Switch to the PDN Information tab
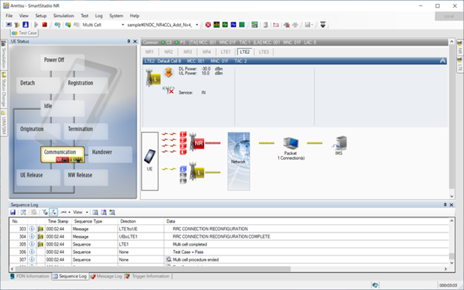464x290 pixels. (x=29, y=276)
